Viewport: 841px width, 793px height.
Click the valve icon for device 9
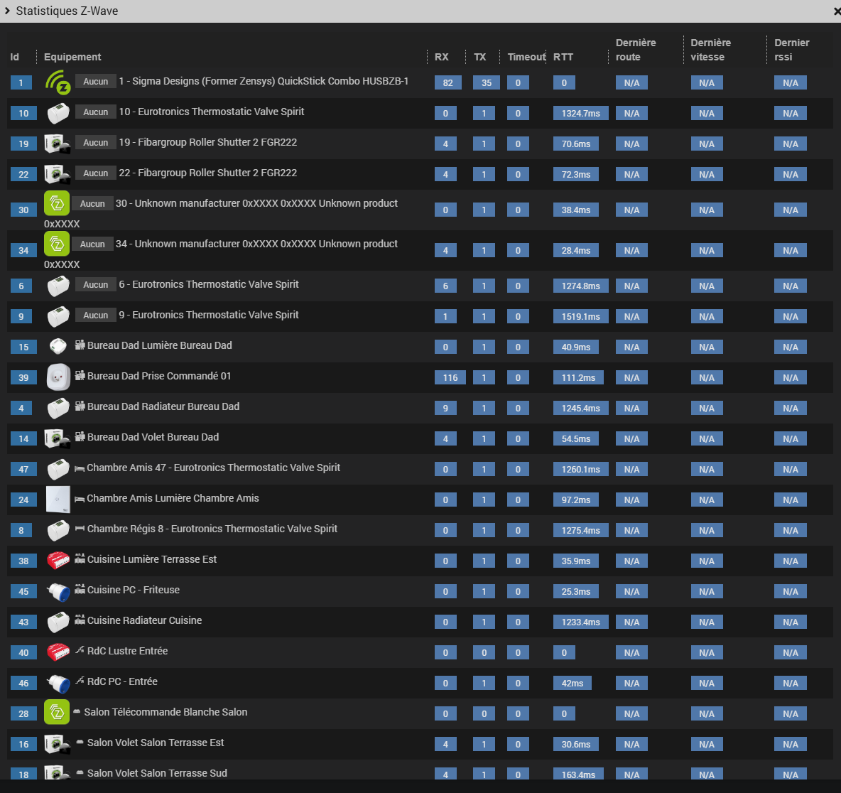tap(58, 316)
